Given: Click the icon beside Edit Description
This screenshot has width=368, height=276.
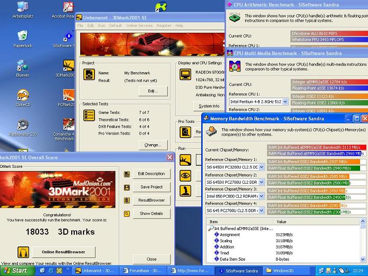Looking at the screenshot, I should coord(127,174).
